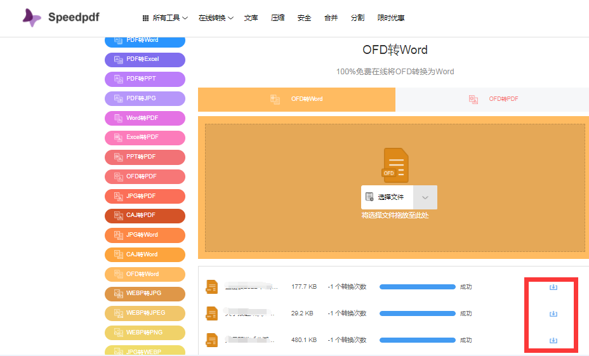Open the 所有工具 dropdown menu
The width and height of the screenshot is (589, 356).
(165, 18)
